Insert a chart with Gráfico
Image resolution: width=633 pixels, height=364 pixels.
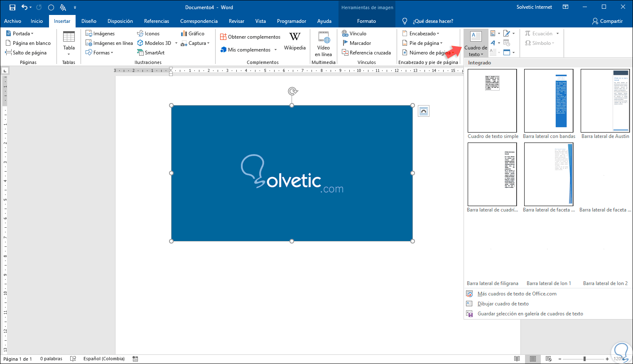pos(192,34)
